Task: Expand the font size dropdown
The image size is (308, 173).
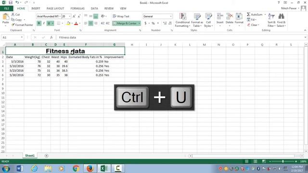Action: point(69,16)
